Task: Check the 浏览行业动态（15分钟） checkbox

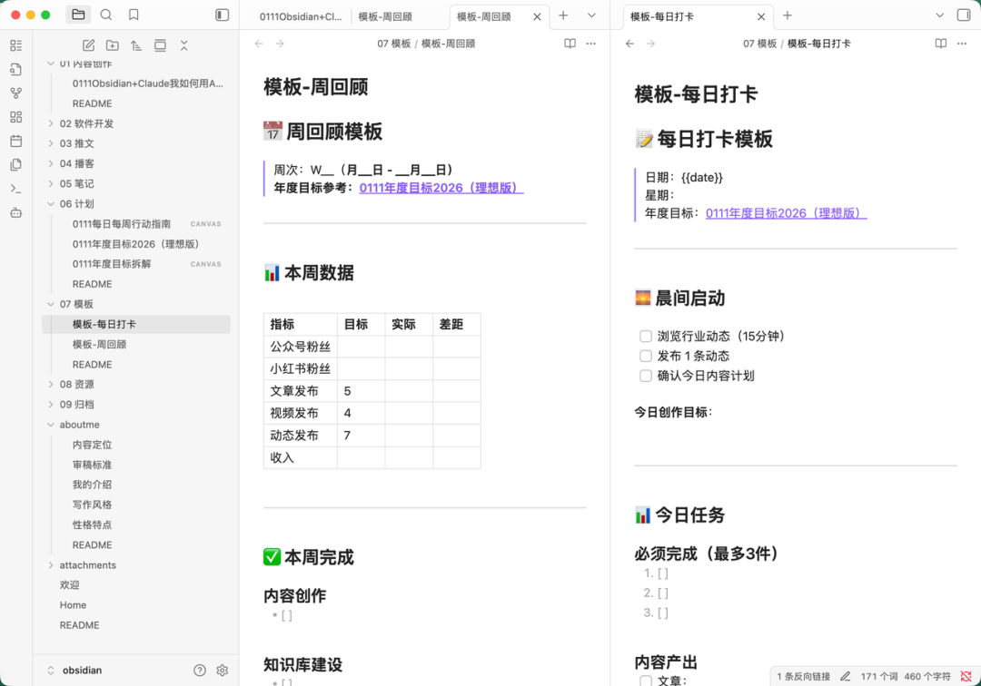Action: (x=645, y=336)
